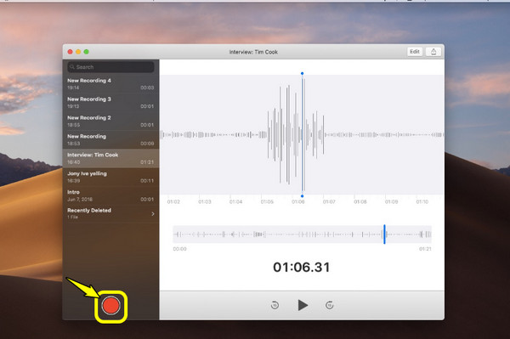Click the 01:08 mark on the time ruler
This screenshot has height=339, width=510.
click(360, 202)
